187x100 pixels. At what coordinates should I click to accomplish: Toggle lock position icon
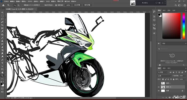coord(168,79)
